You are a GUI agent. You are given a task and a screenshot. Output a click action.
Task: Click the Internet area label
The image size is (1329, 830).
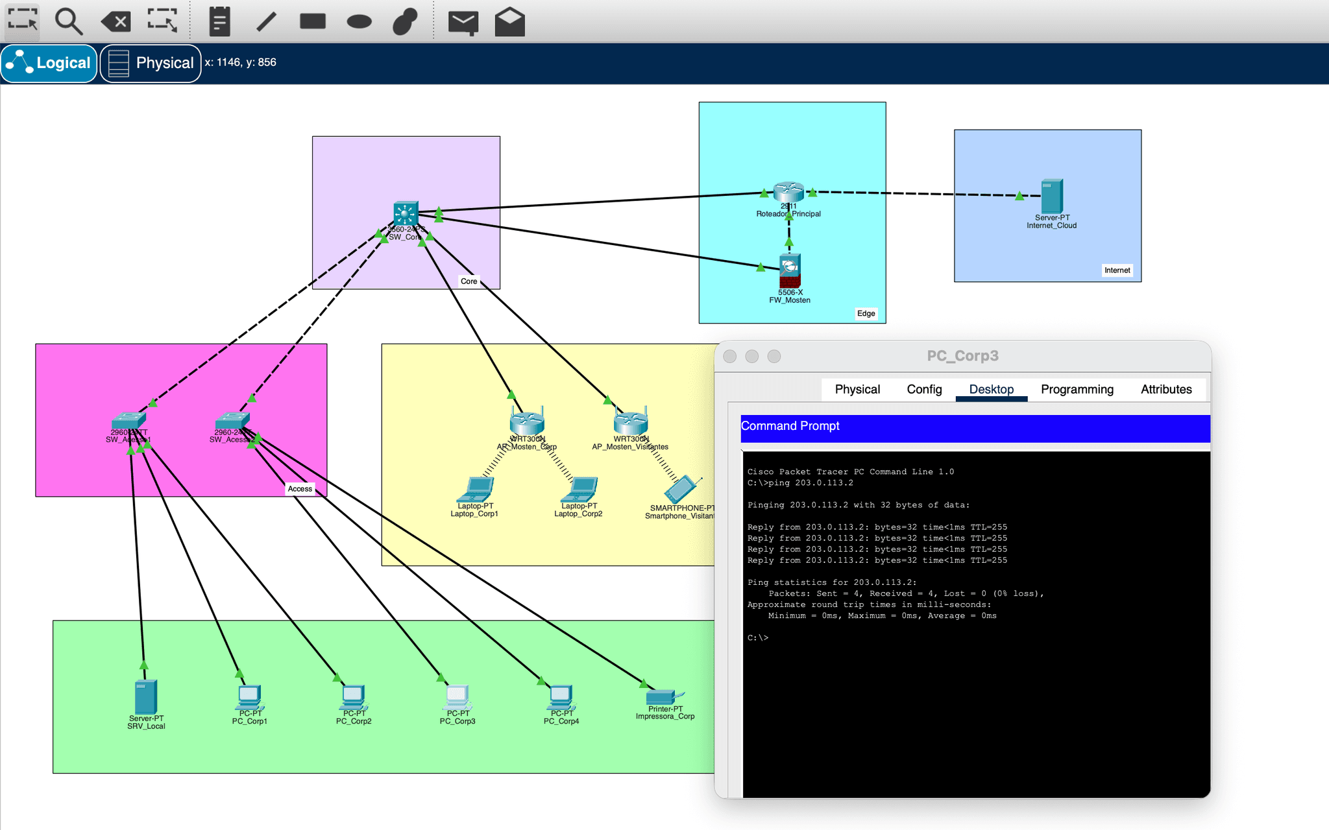click(1117, 270)
